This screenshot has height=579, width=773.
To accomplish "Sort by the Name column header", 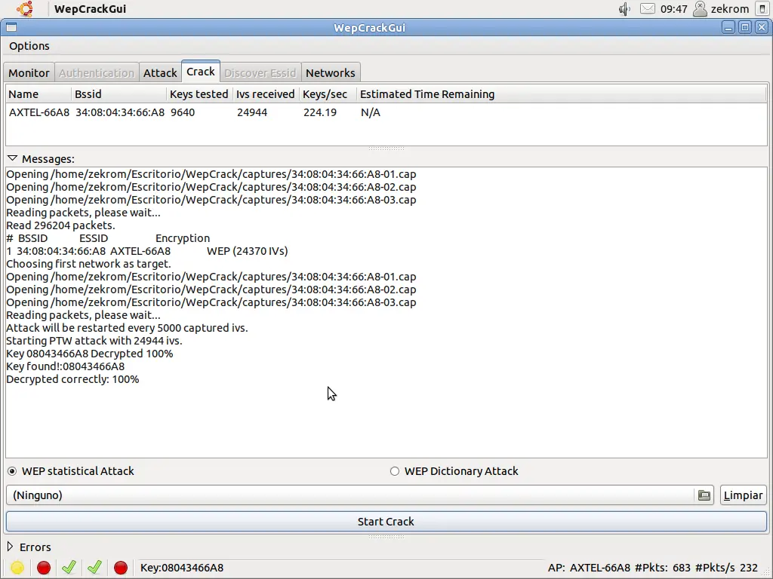I will (38, 94).
